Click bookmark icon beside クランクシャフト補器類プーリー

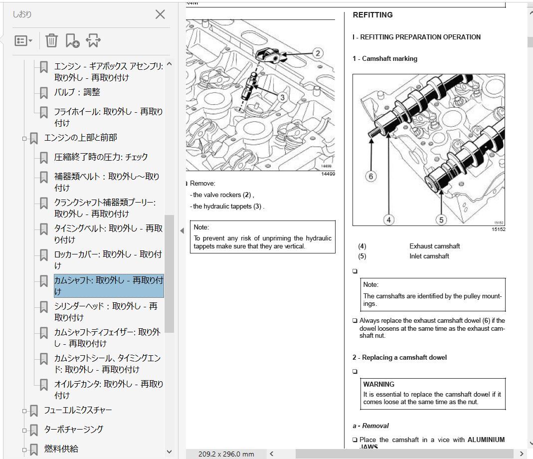(x=43, y=203)
